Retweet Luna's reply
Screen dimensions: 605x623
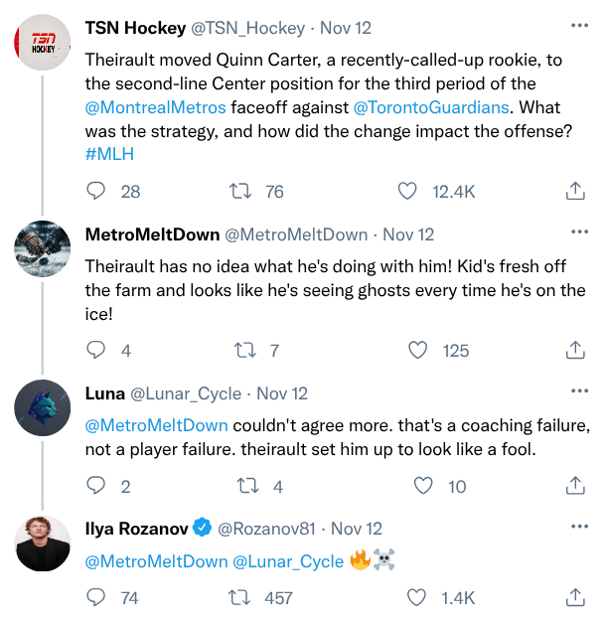pos(240,486)
